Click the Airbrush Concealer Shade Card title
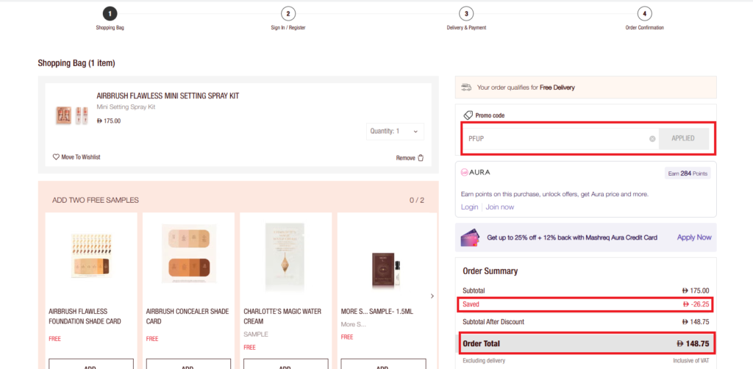Screen dimensions: 753x369 pyautogui.click(x=188, y=316)
